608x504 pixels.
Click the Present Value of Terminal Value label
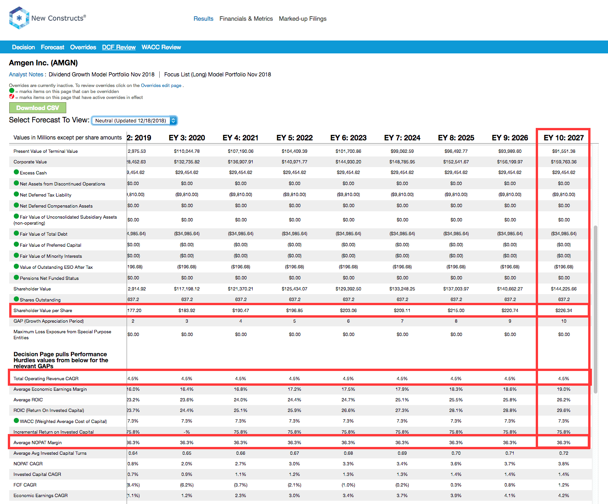(x=46, y=151)
